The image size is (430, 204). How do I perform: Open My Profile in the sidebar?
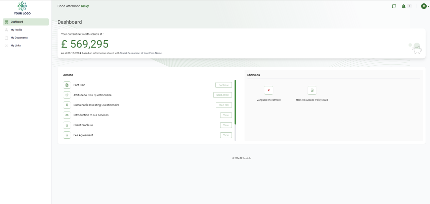pyautogui.click(x=26, y=30)
